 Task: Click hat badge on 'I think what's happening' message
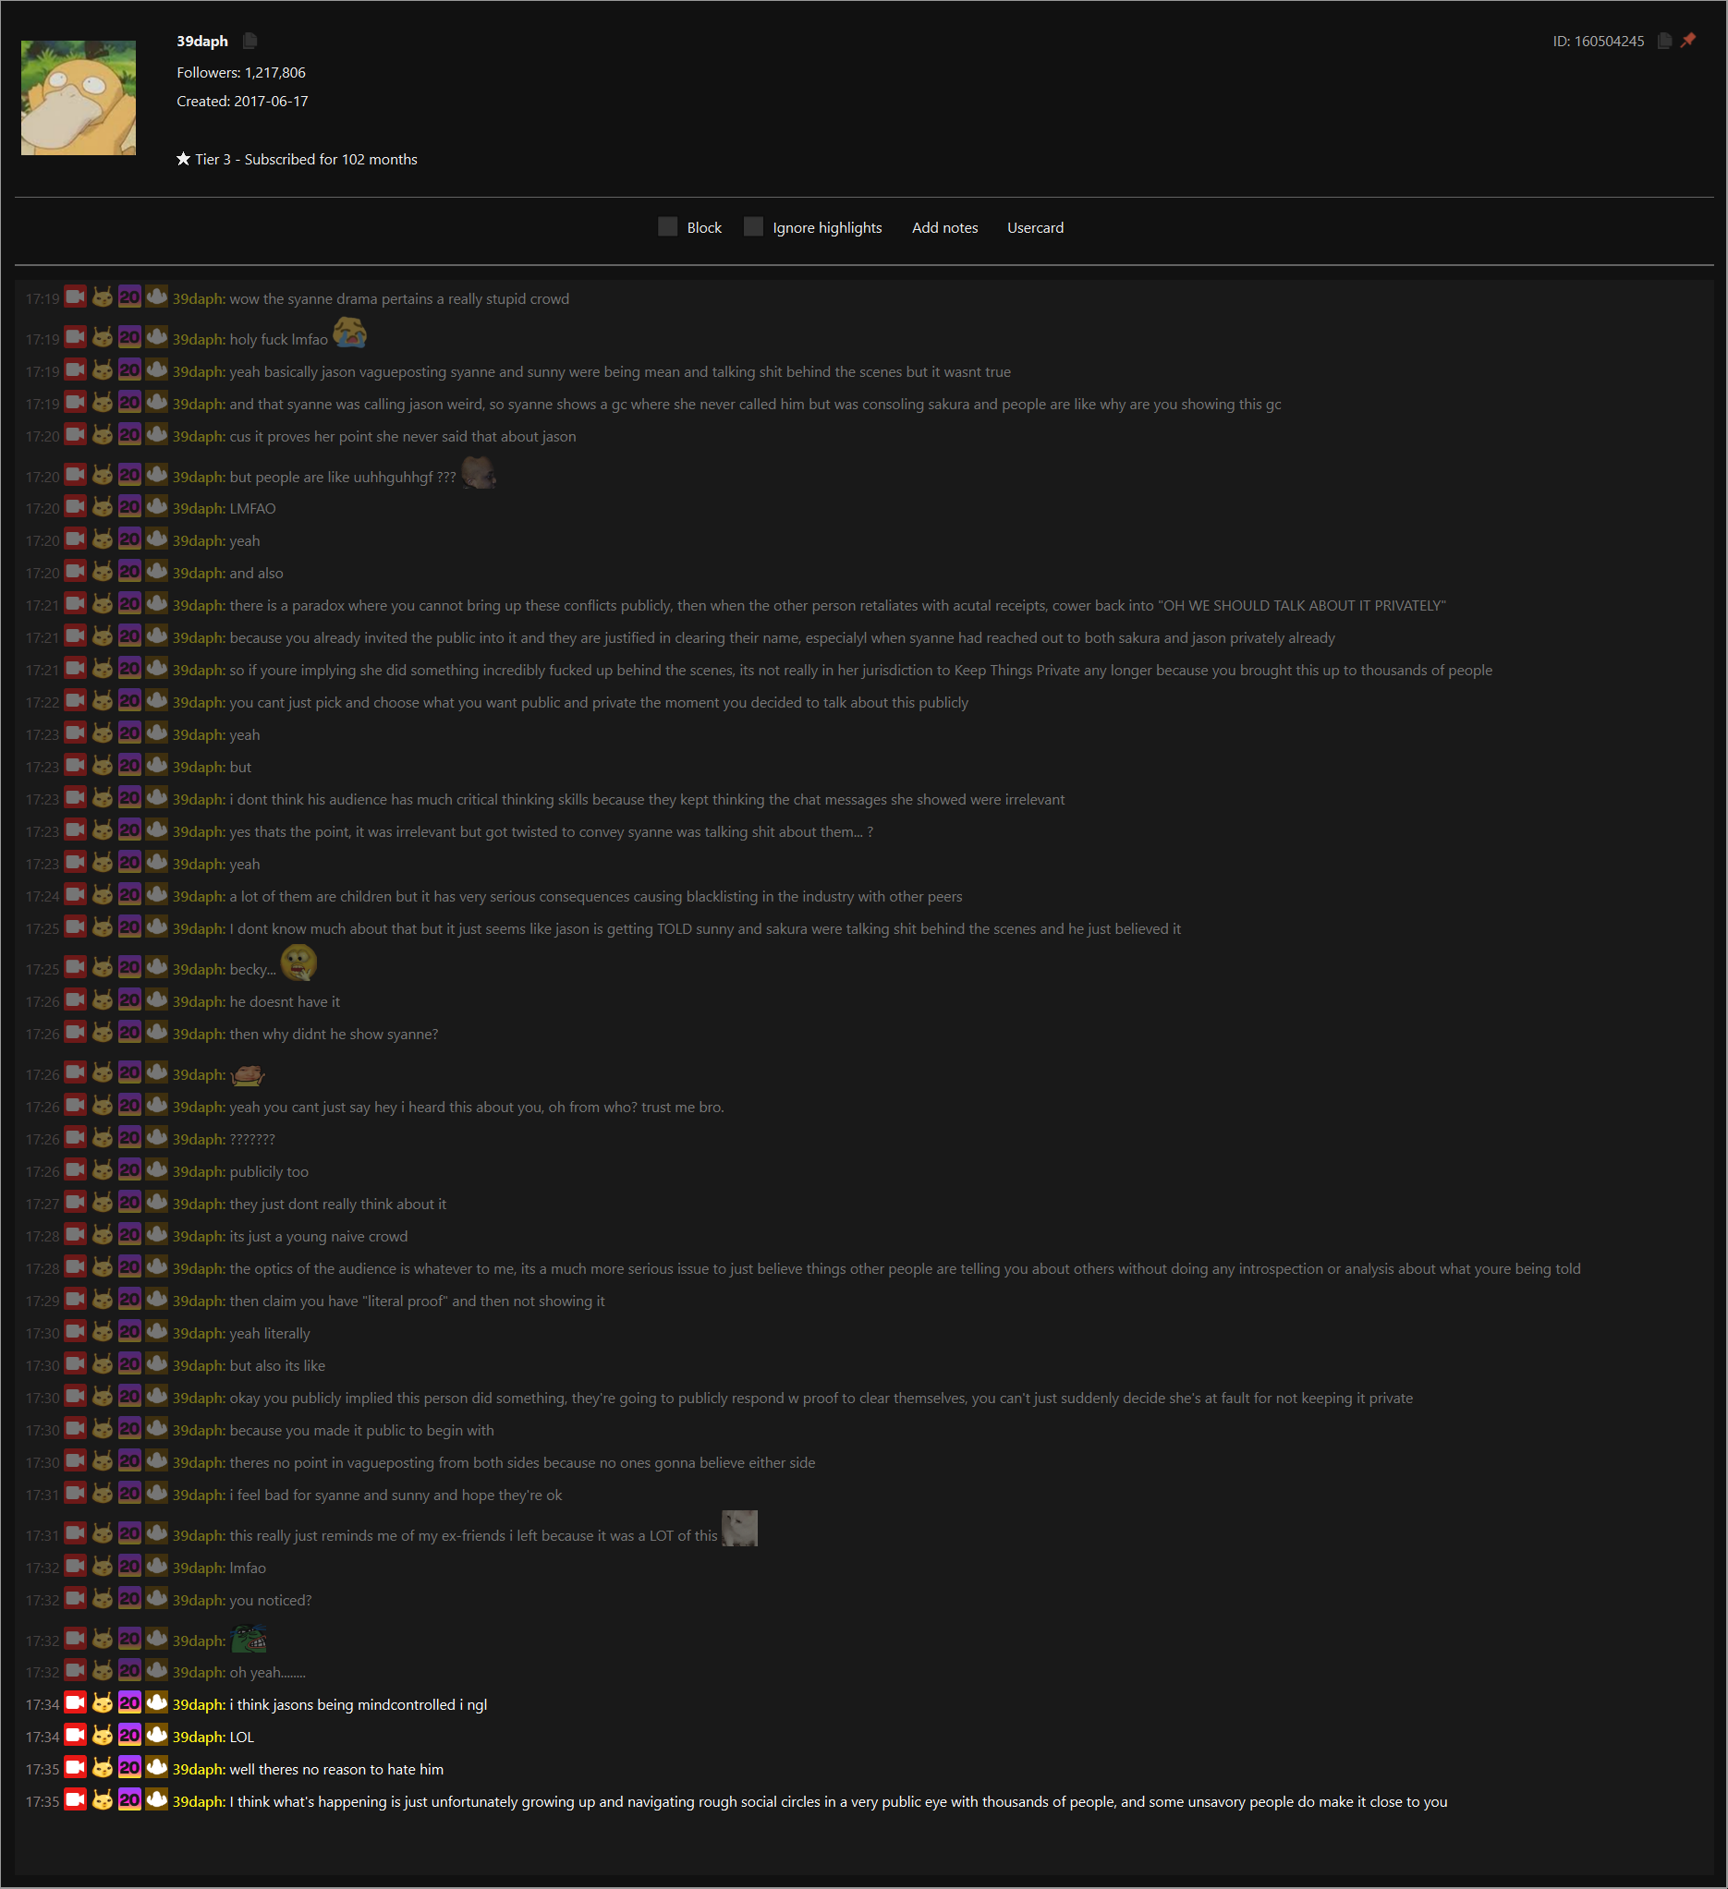[156, 1800]
